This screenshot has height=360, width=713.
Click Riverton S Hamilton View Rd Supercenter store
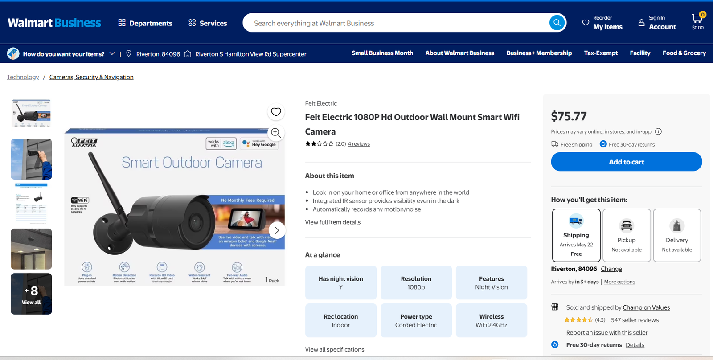[x=246, y=54]
